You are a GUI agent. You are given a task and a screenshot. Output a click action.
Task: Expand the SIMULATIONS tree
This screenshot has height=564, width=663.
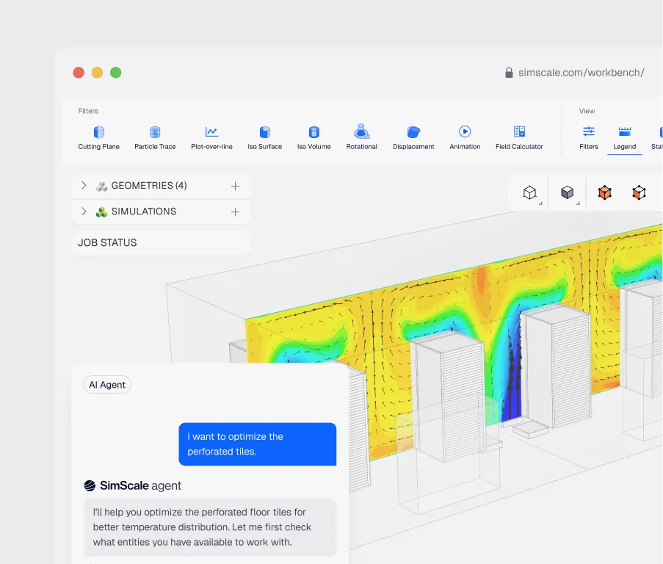pos(84,211)
